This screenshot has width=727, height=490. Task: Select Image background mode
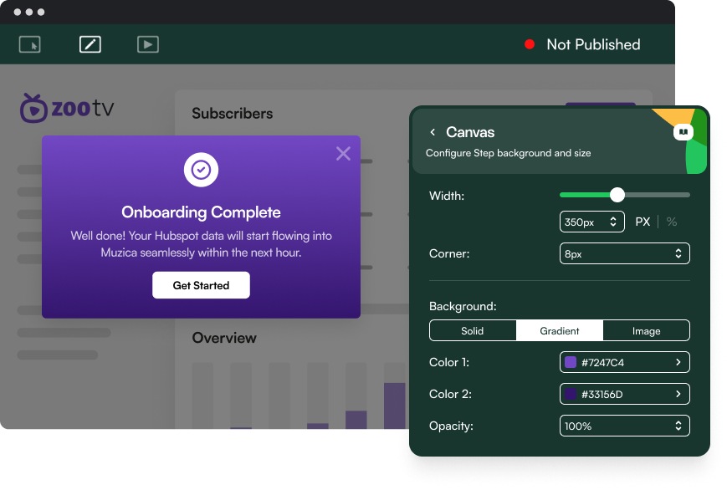click(x=646, y=330)
